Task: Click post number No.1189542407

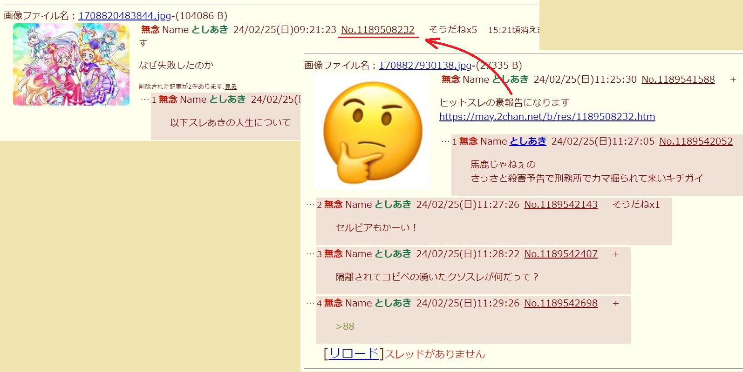Action: point(561,254)
